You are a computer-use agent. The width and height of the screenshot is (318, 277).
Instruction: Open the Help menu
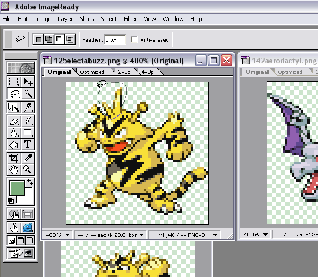click(x=196, y=19)
